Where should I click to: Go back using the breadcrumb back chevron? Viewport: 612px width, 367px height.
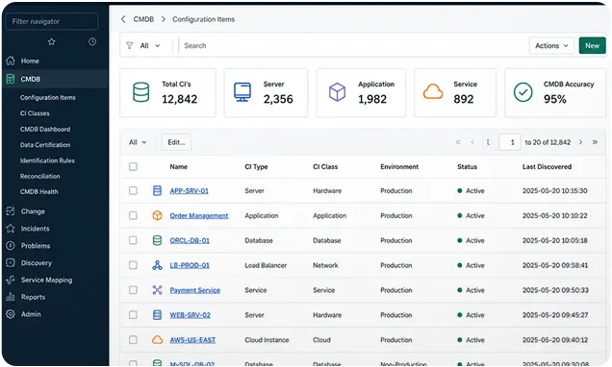point(123,19)
